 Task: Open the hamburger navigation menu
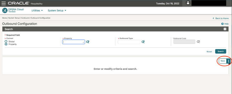coord(4,3)
